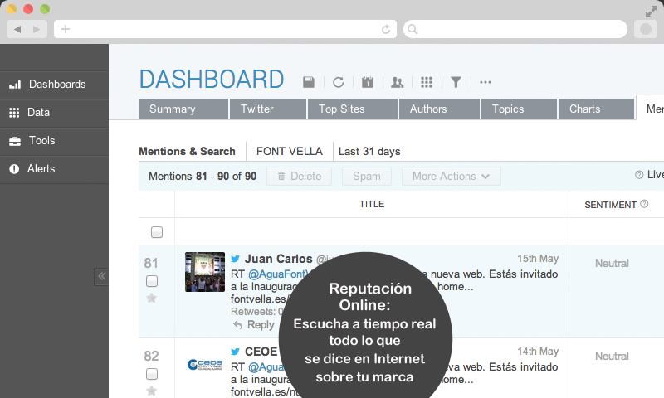Click the save floppy disk icon
The width and height of the screenshot is (664, 398).
(x=309, y=82)
